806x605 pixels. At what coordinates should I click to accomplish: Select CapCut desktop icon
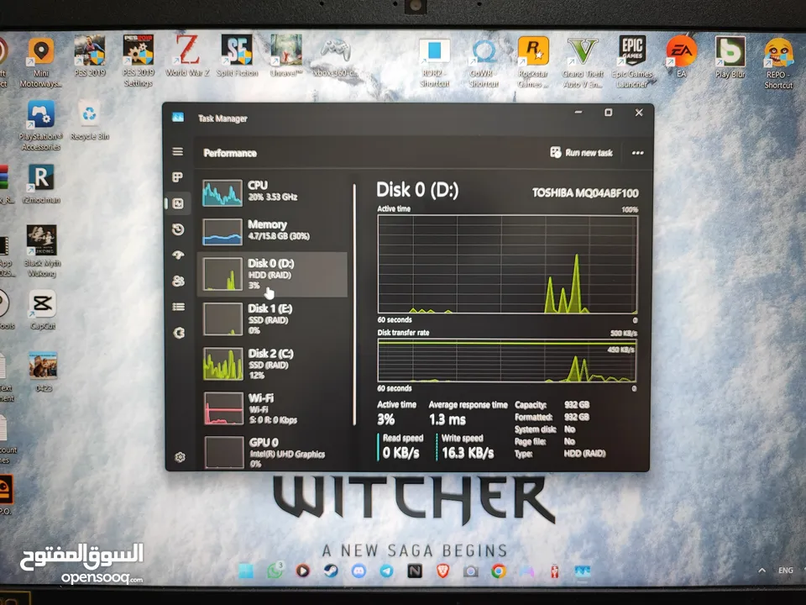[42, 310]
